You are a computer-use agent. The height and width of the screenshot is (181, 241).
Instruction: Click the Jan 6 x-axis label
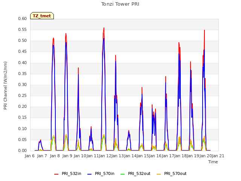click(30, 156)
